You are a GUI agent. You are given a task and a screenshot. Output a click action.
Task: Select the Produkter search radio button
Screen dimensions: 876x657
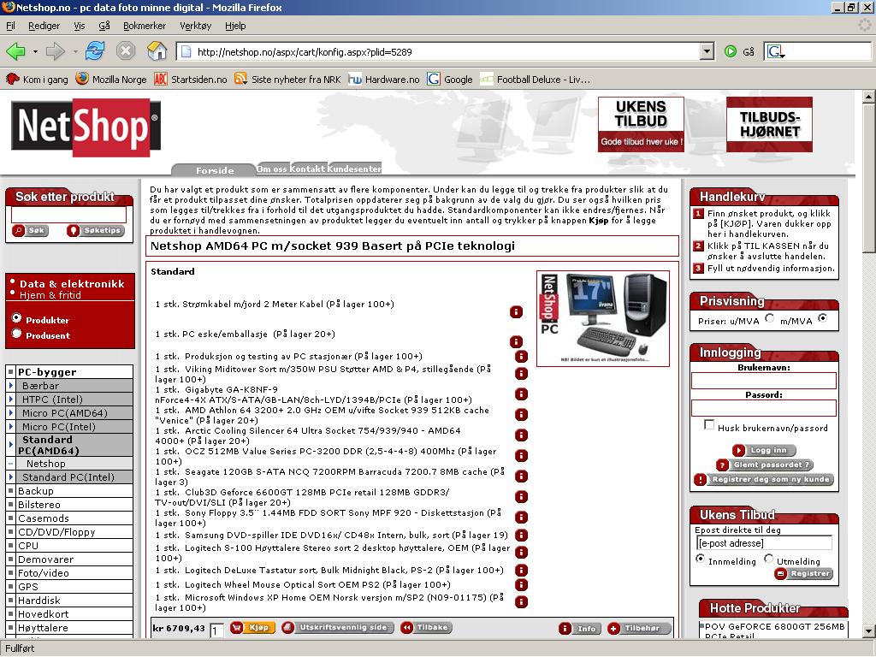pos(17,318)
